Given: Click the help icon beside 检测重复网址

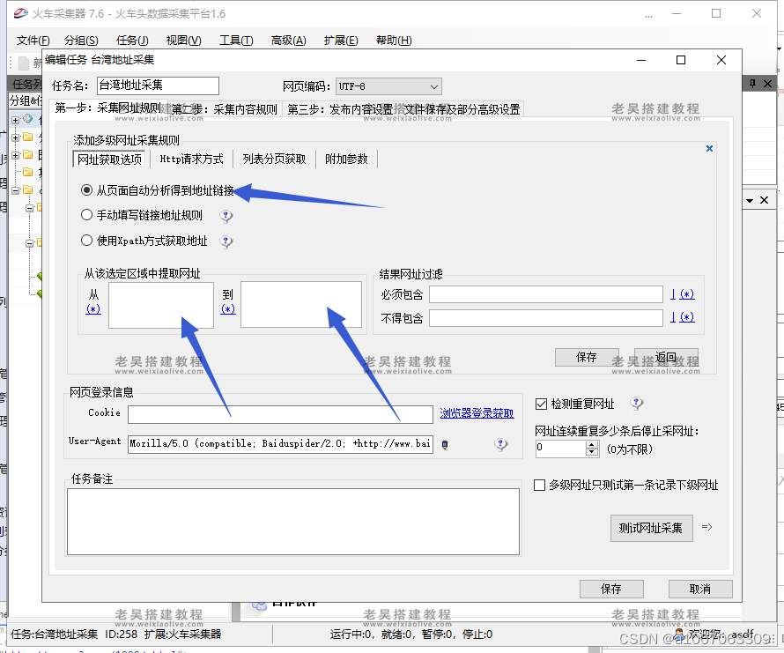Looking at the screenshot, I should pyautogui.click(x=636, y=404).
